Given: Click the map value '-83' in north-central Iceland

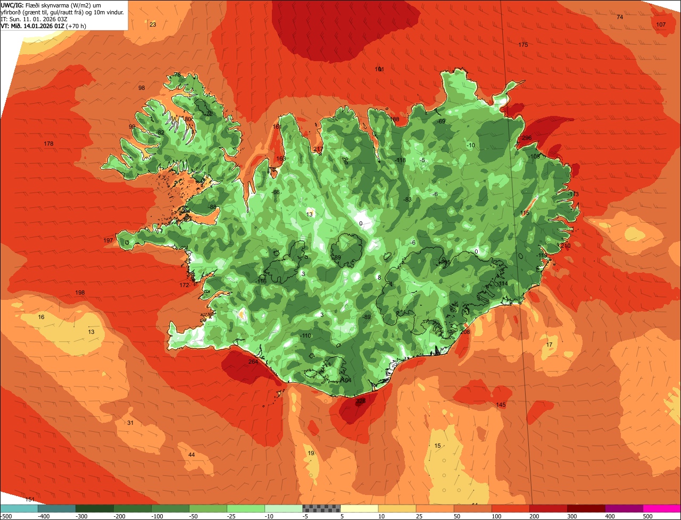Looking at the screenshot, I should 407,200.
